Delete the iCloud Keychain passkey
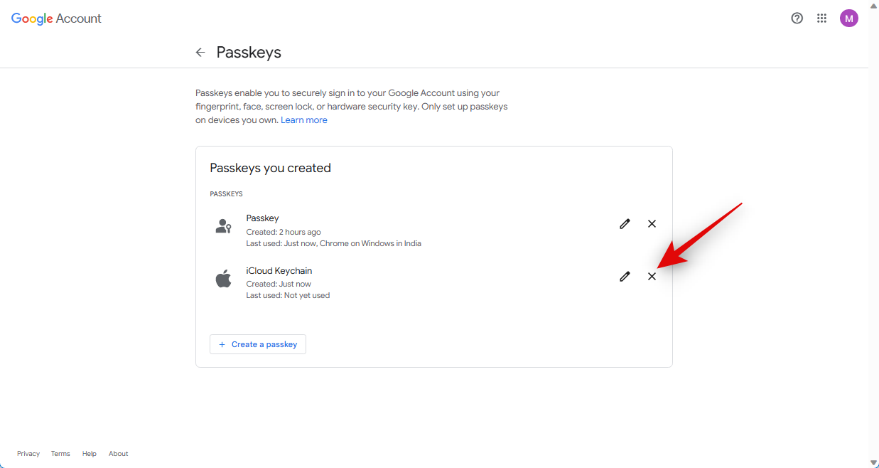This screenshot has height=468, width=879. [652, 277]
